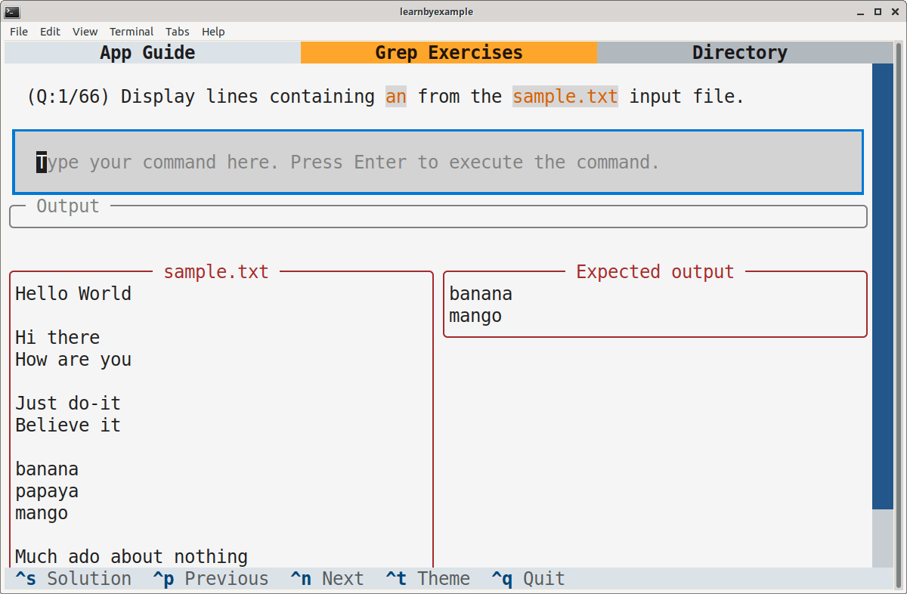
Task: Switch to the Directory tab
Action: (x=739, y=52)
